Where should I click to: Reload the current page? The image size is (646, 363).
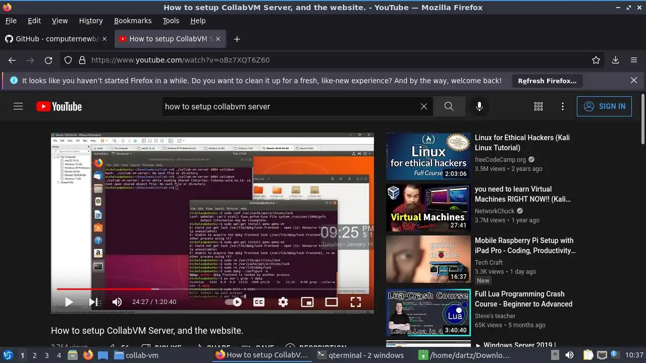48,60
